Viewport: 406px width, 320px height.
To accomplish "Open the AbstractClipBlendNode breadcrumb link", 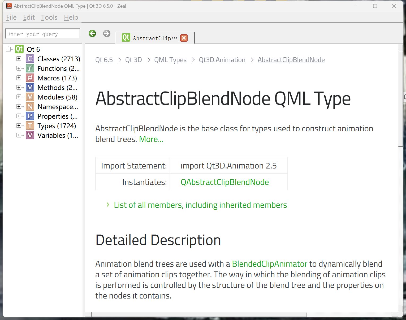I will pos(291,60).
